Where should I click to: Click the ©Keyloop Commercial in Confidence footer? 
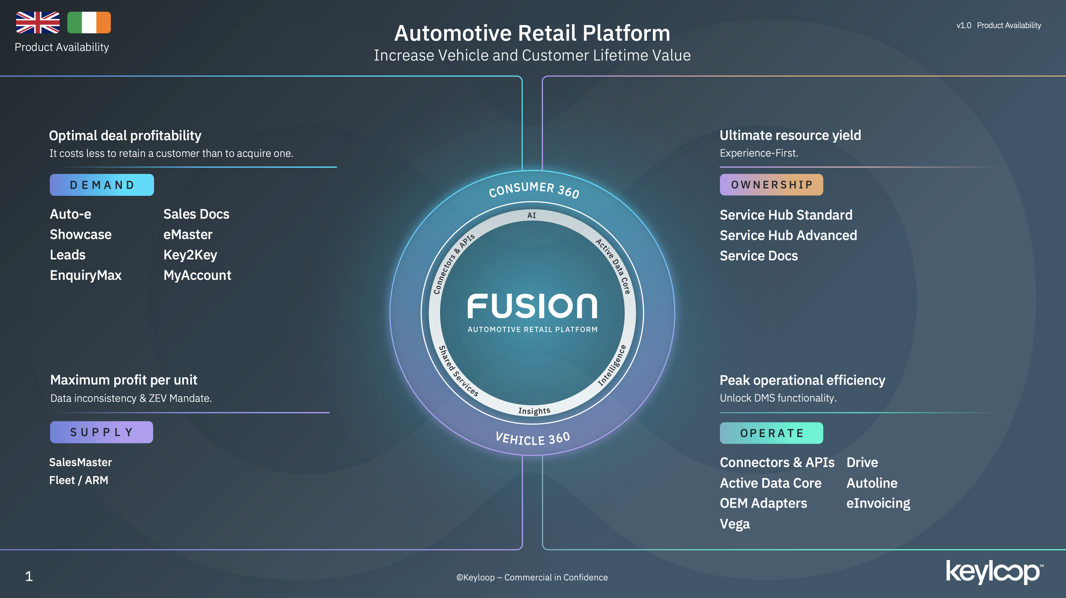click(532, 577)
